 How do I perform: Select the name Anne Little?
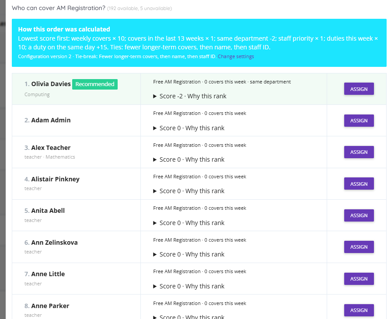click(48, 274)
